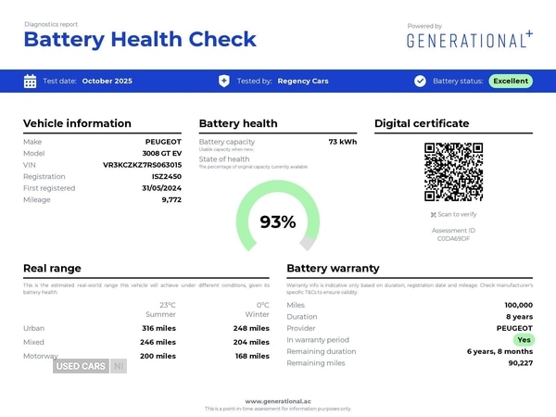Viewport: 556px width, 417px height.
Task: Click the green Excellent status badge
Action: (511, 81)
